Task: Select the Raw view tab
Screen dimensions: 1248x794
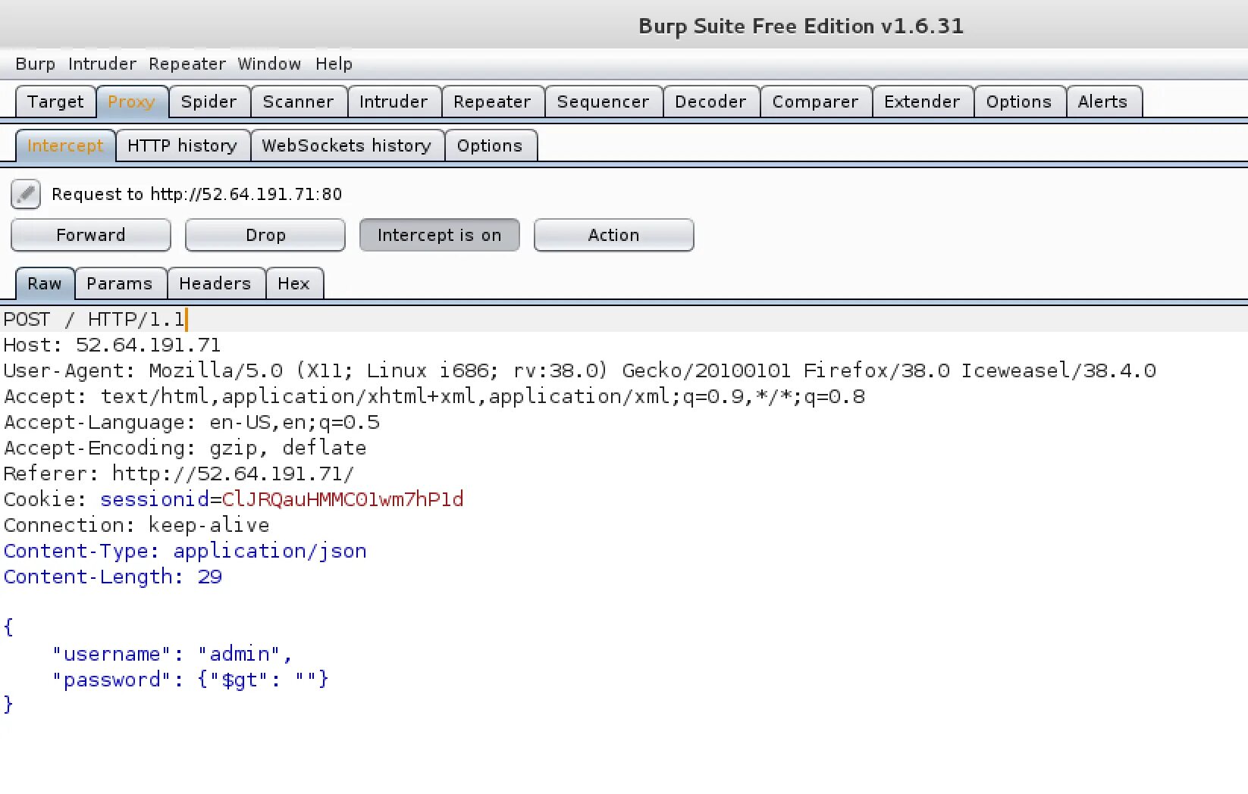Action: point(45,283)
